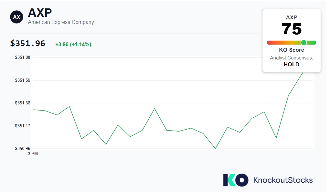The width and height of the screenshot is (329, 192).
Task: Click the $351.96 current price
Action: click(27, 43)
